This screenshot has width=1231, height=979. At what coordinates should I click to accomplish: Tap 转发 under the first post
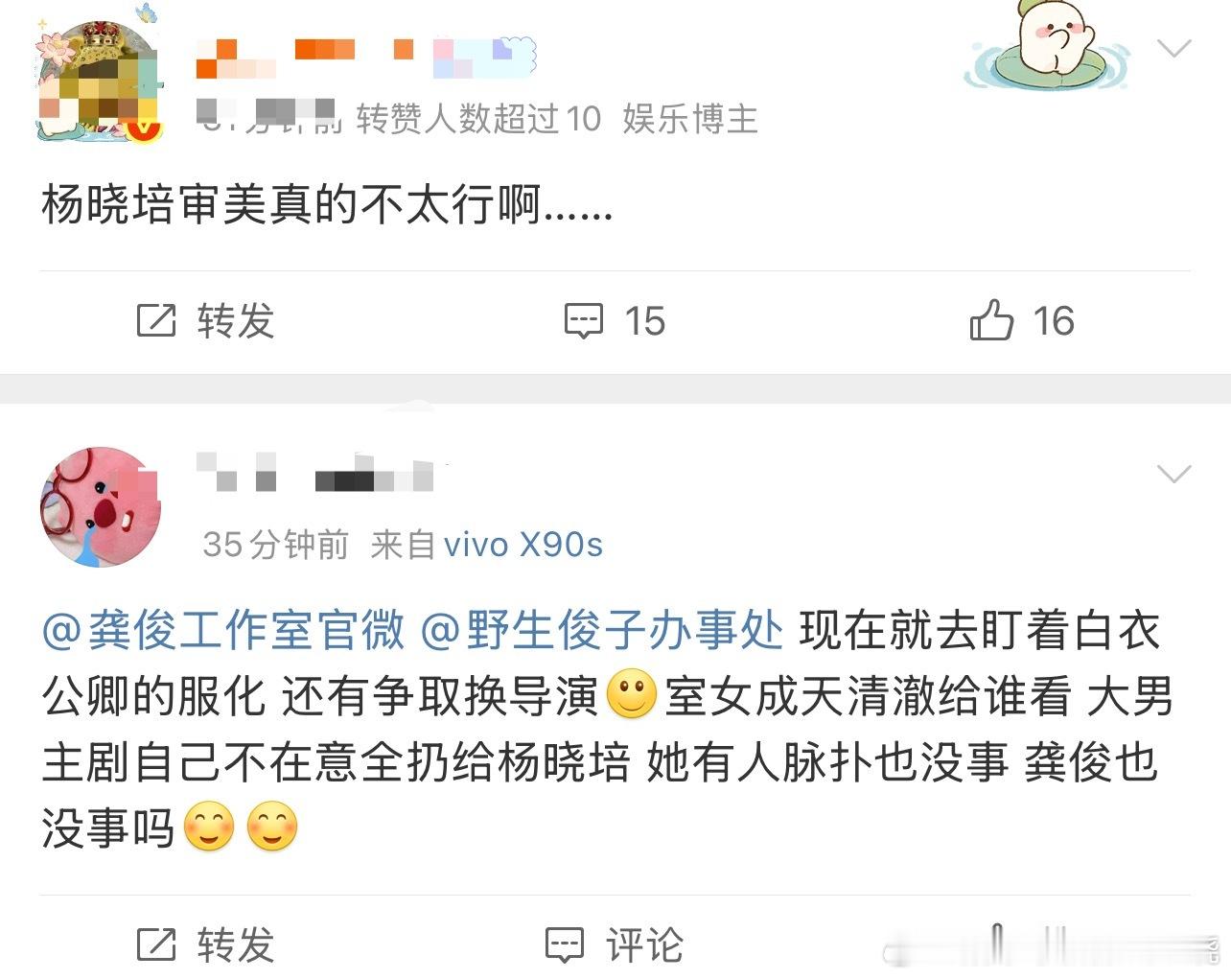click(235, 321)
